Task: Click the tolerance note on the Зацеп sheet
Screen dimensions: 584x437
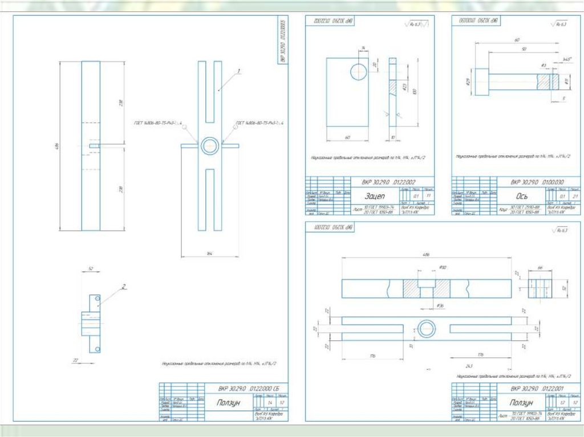Action: click(x=368, y=157)
